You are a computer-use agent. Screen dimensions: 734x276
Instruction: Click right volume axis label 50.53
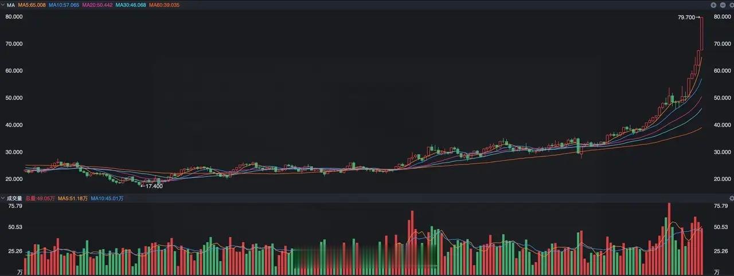pyautogui.click(x=721, y=227)
